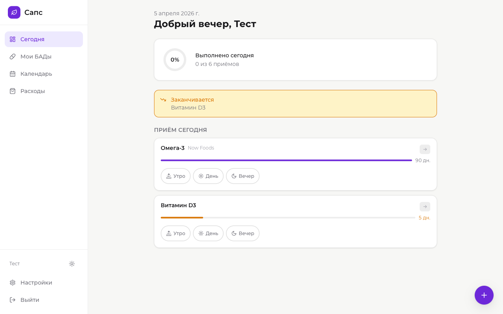Click the purple plus floating button
Viewport: 503px width, 314px height.
click(484, 295)
